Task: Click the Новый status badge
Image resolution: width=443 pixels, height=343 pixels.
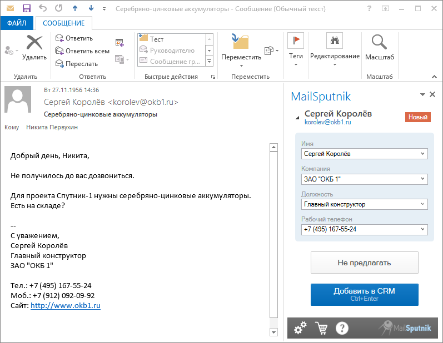Action: [418, 117]
